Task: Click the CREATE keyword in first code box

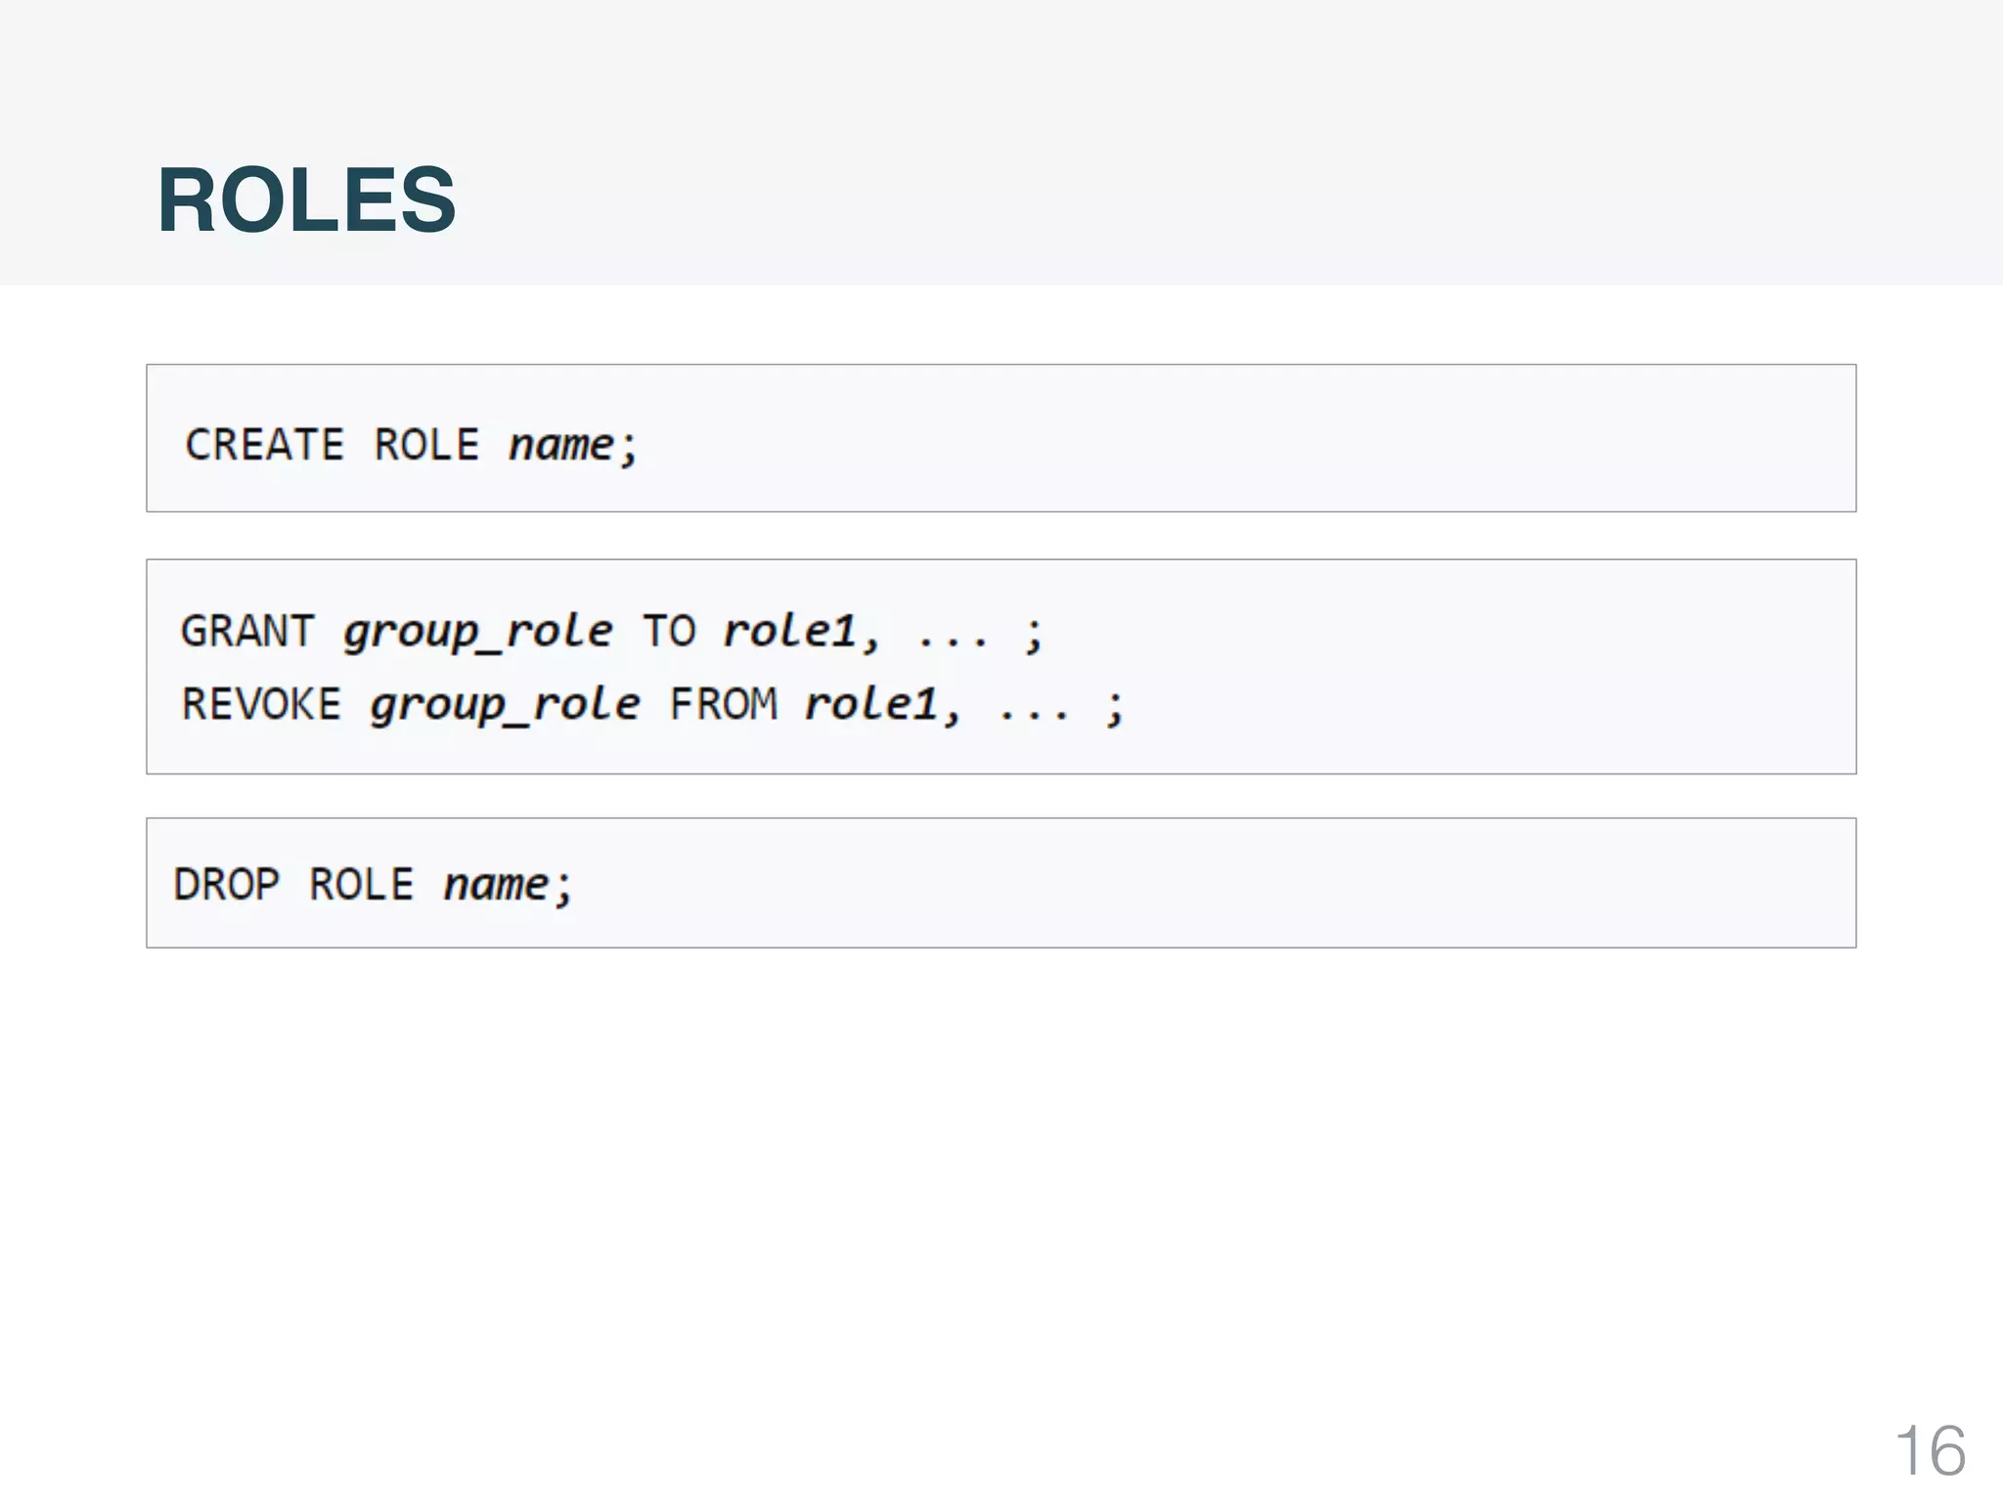Action: point(264,445)
